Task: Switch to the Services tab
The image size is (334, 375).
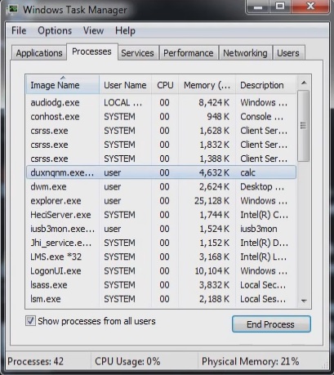Action: [x=137, y=53]
